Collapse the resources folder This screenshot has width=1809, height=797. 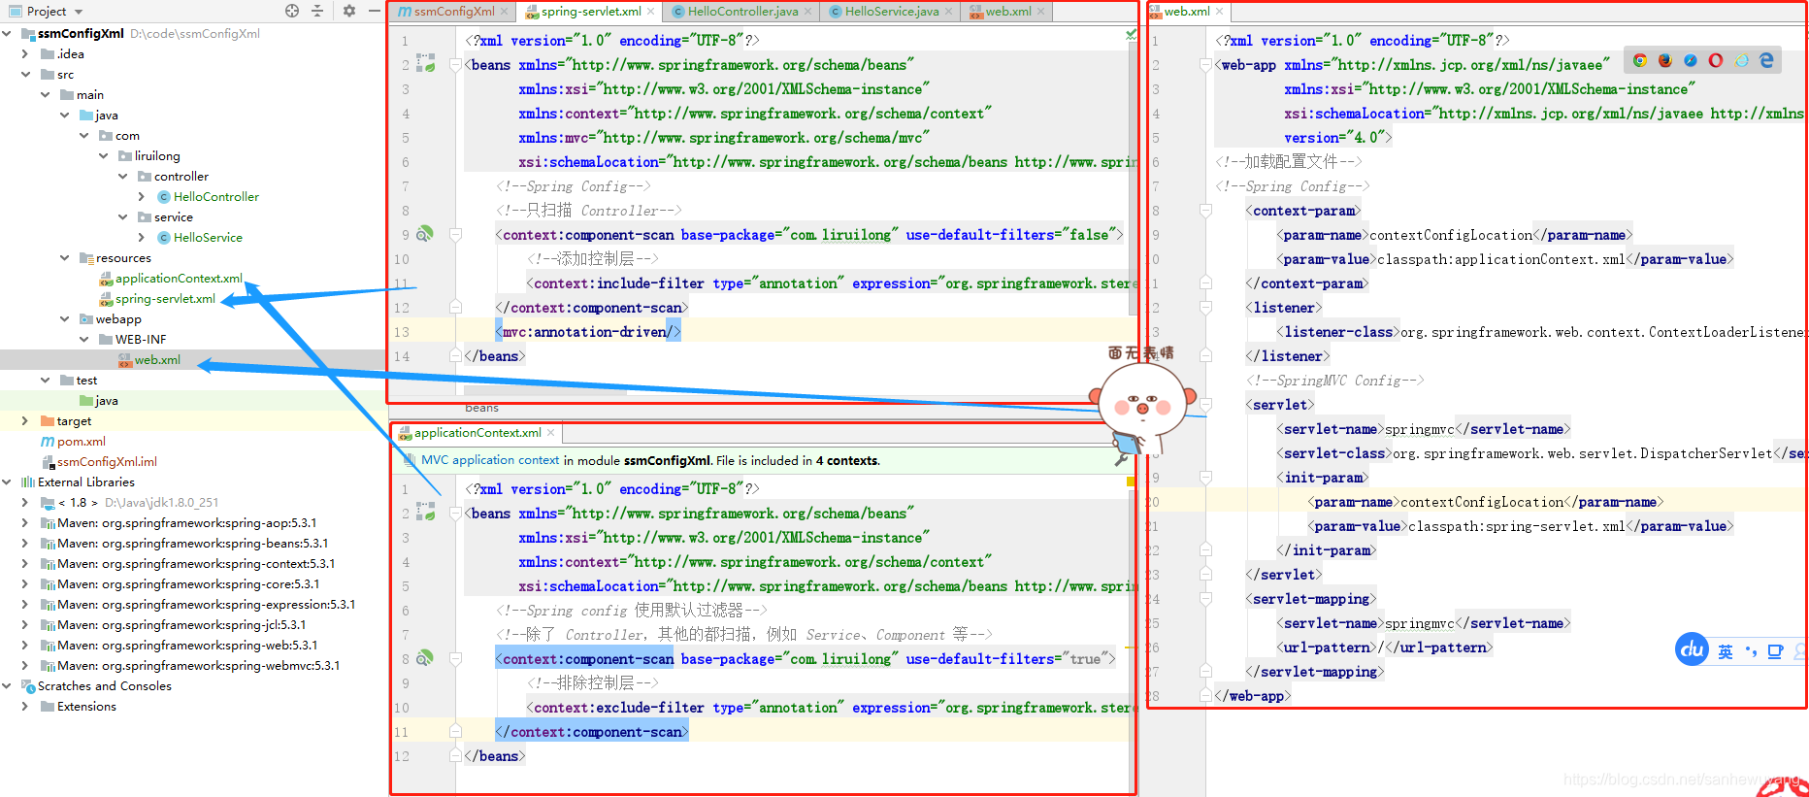click(64, 258)
